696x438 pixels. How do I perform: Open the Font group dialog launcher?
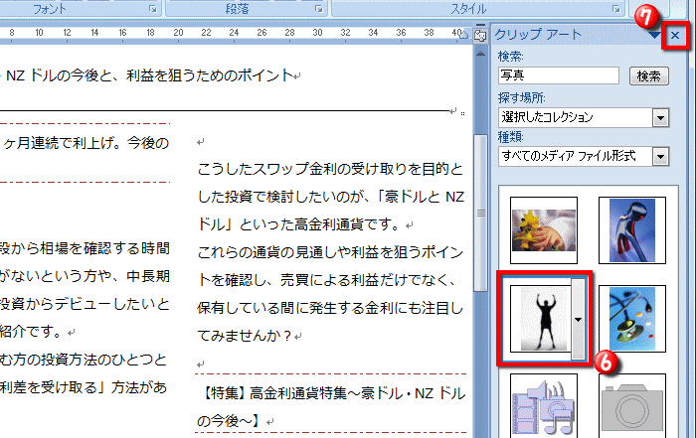tap(153, 9)
